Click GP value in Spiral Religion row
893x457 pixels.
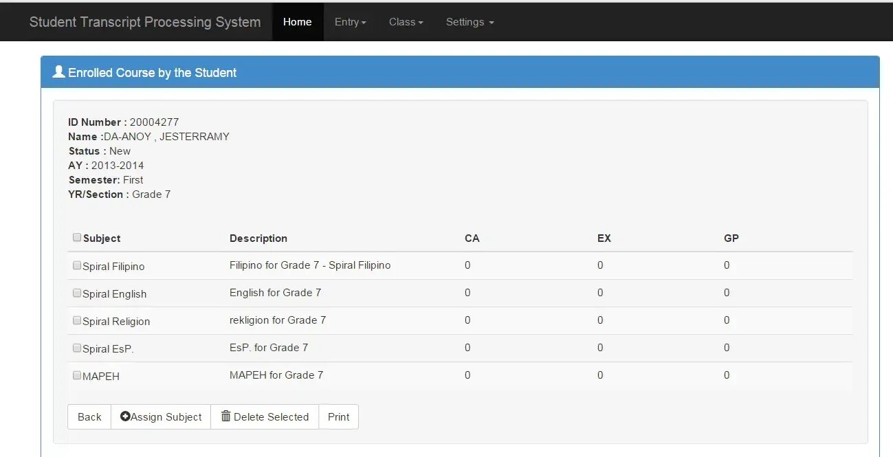[727, 320]
